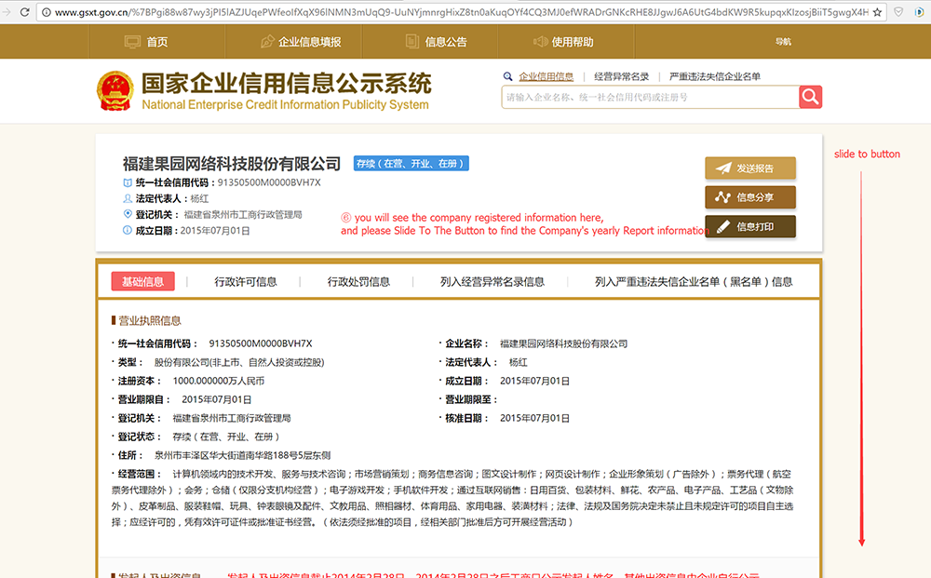This screenshot has height=578, width=931.
Task: Switch to 列入严重违法失信企业名单（黑名单）信息 tab
Action: click(x=694, y=282)
